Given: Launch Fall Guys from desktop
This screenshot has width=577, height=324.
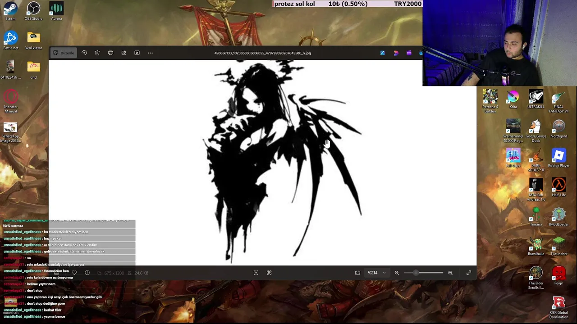Looking at the screenshot, I should [x=513, y=158].
